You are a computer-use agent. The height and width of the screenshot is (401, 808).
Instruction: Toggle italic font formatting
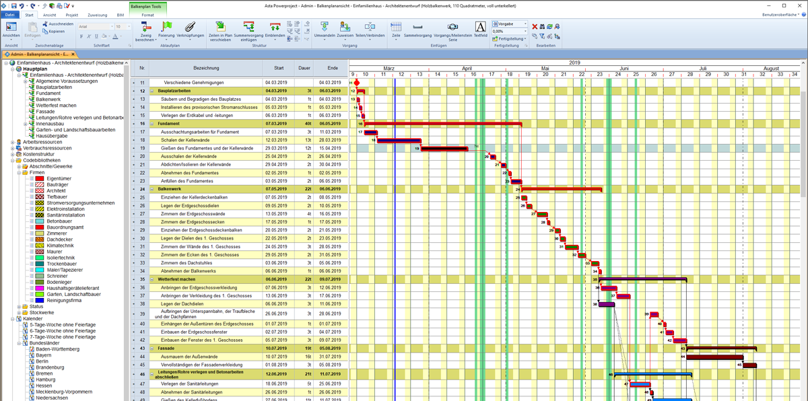[89, 36]
